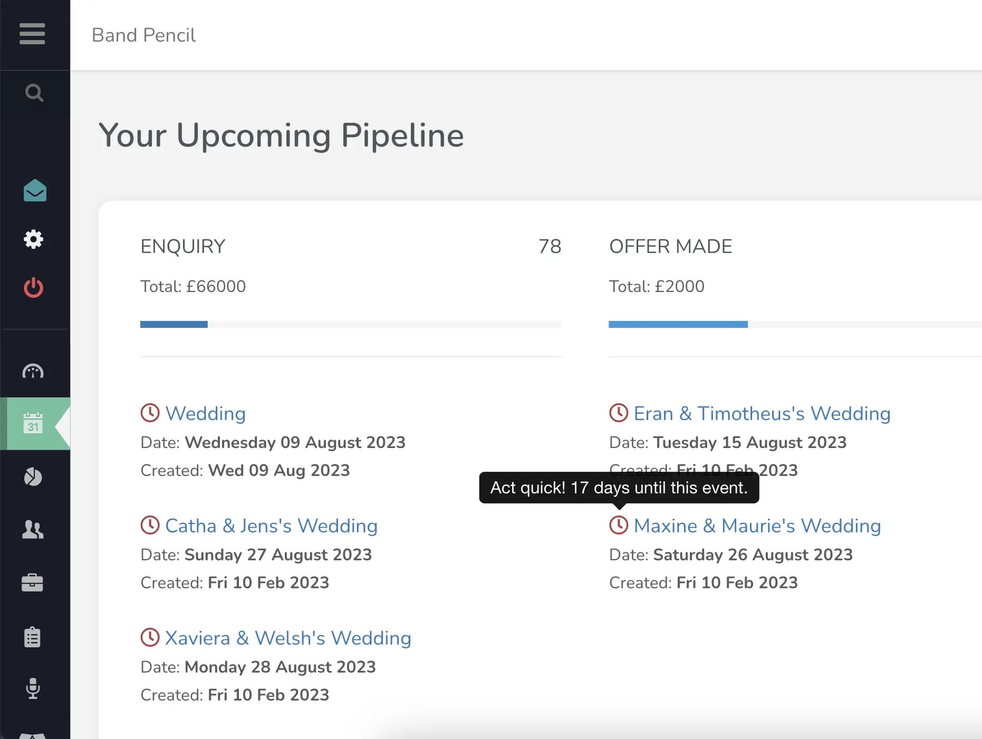982x739 pixels.
Task: Open Eran & Timotheus's Wedding link
Action: click(x=762, y=414)
